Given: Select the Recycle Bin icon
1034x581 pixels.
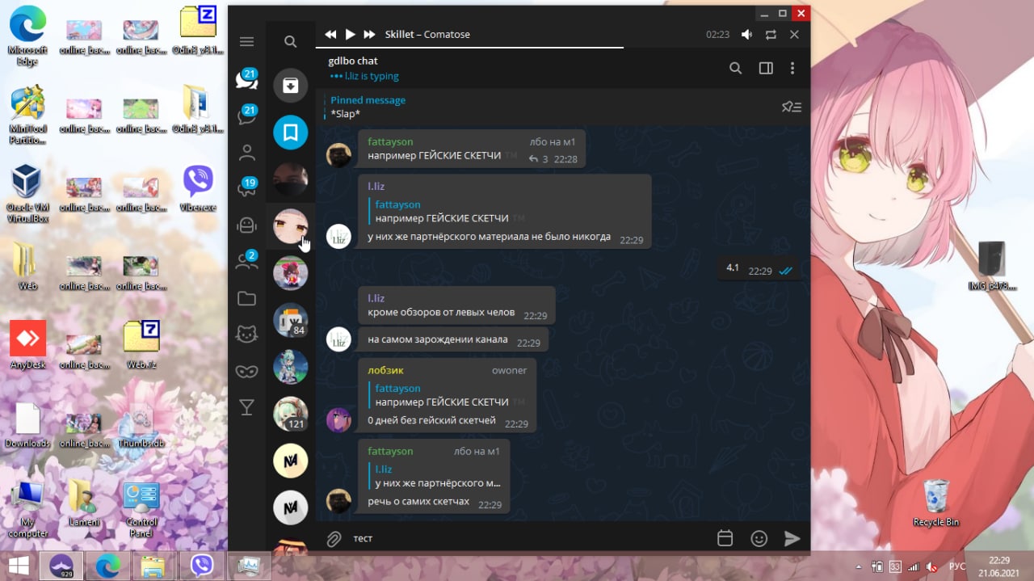Looking at the screenshot, I should point(936,502).
